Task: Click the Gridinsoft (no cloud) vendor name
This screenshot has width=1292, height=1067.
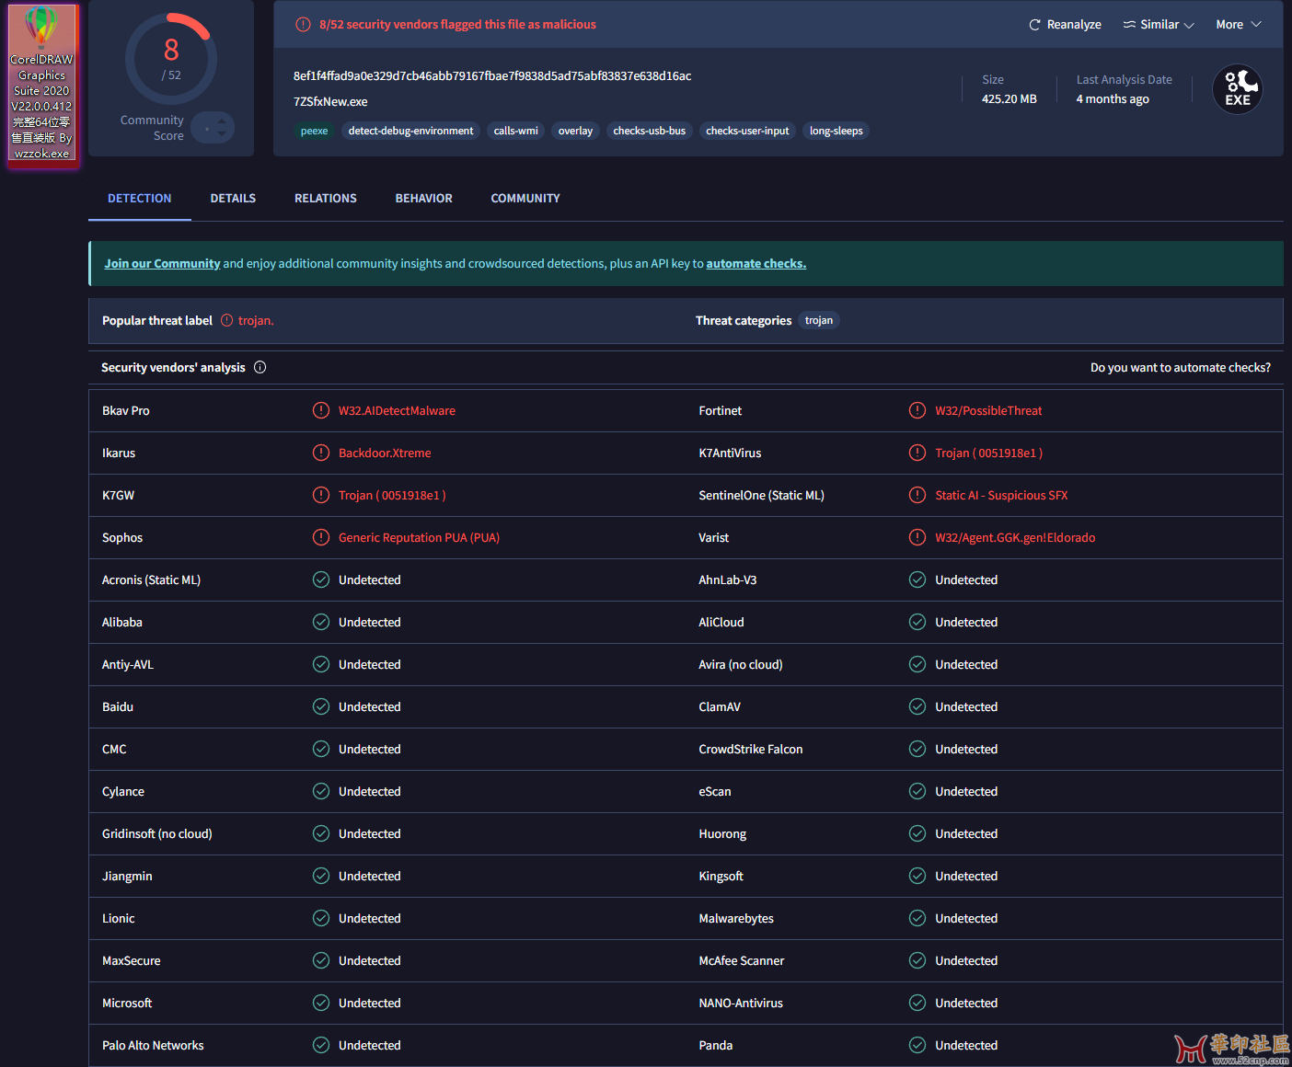Action: point(157,833)
